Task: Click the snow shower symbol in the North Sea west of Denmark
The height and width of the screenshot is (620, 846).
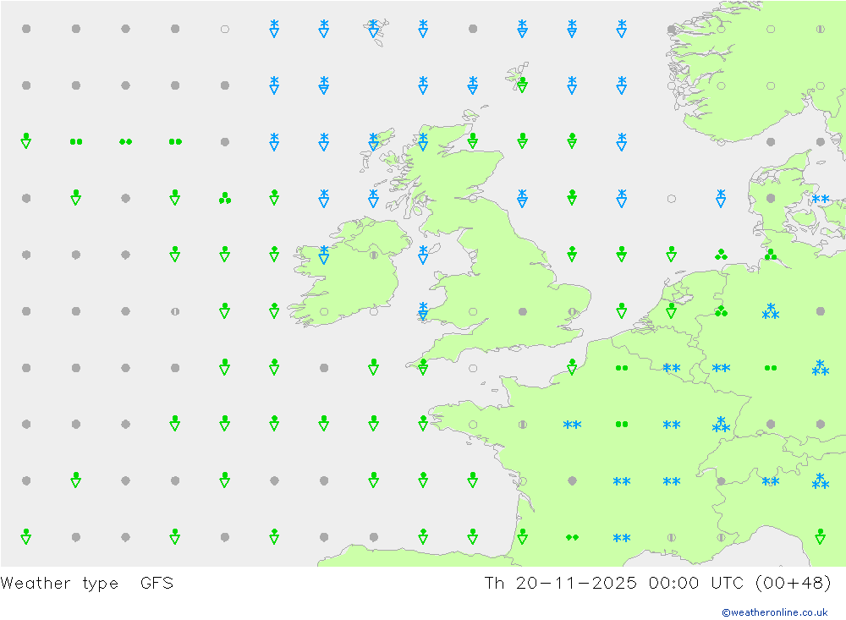Action: [721, 199]
